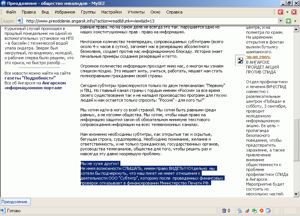Viewport: 300px width, 216px height.
Task: Click the paragraph starting "Огромное количество информации"
Action: (152, 71)
